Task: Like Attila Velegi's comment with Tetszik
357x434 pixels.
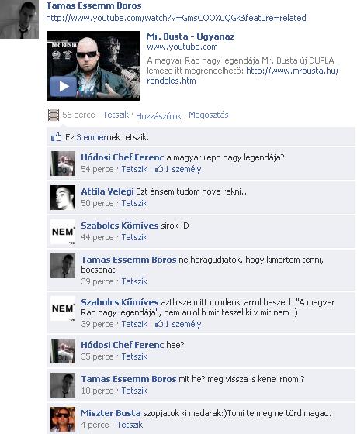Action: click(134, 203)
